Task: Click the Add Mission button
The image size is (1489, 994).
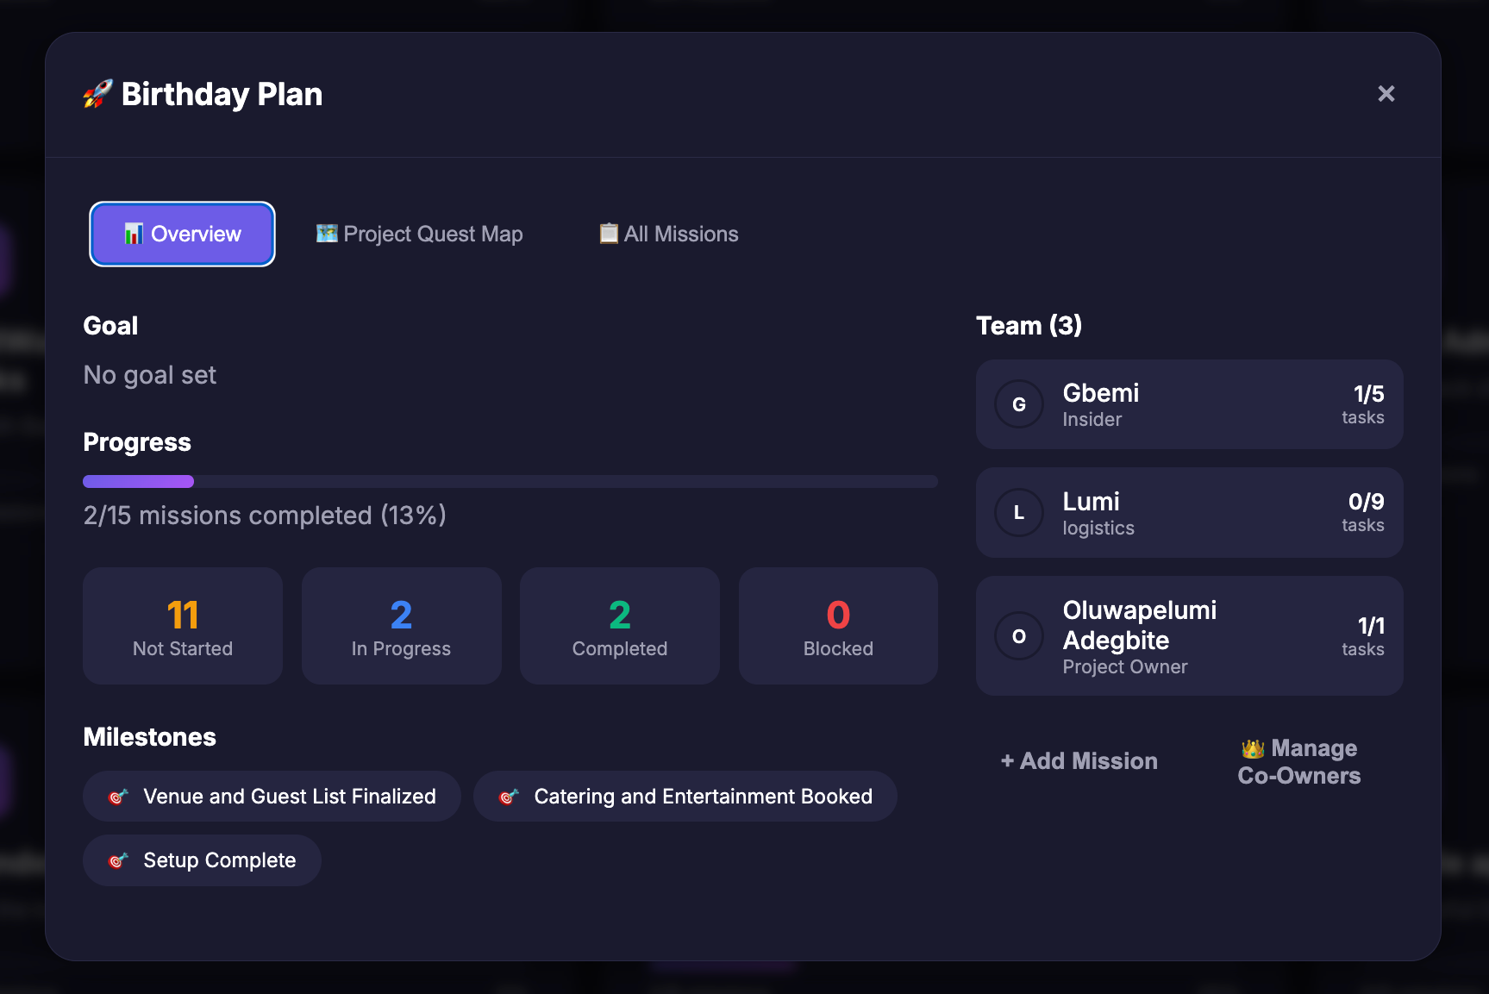Action: point(1079,760)
